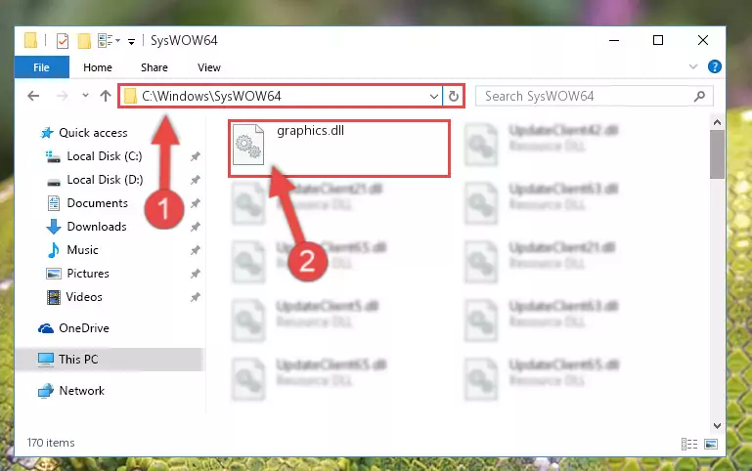Click the 170 items status text
This screenshot has width=752, height=471.
point(51,443)
